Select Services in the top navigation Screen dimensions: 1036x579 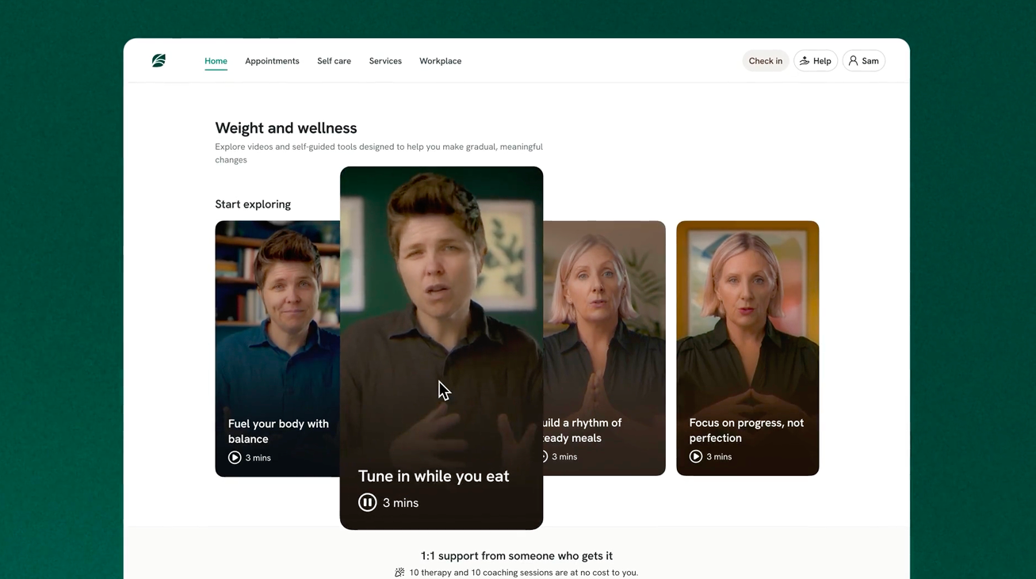pyautogui.click(x=385, y=61)
